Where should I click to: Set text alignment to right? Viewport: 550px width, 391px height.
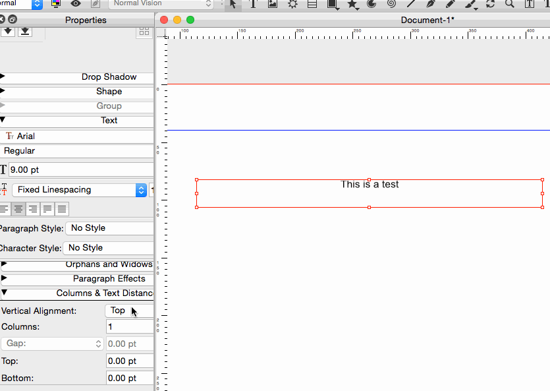[33, 210]
